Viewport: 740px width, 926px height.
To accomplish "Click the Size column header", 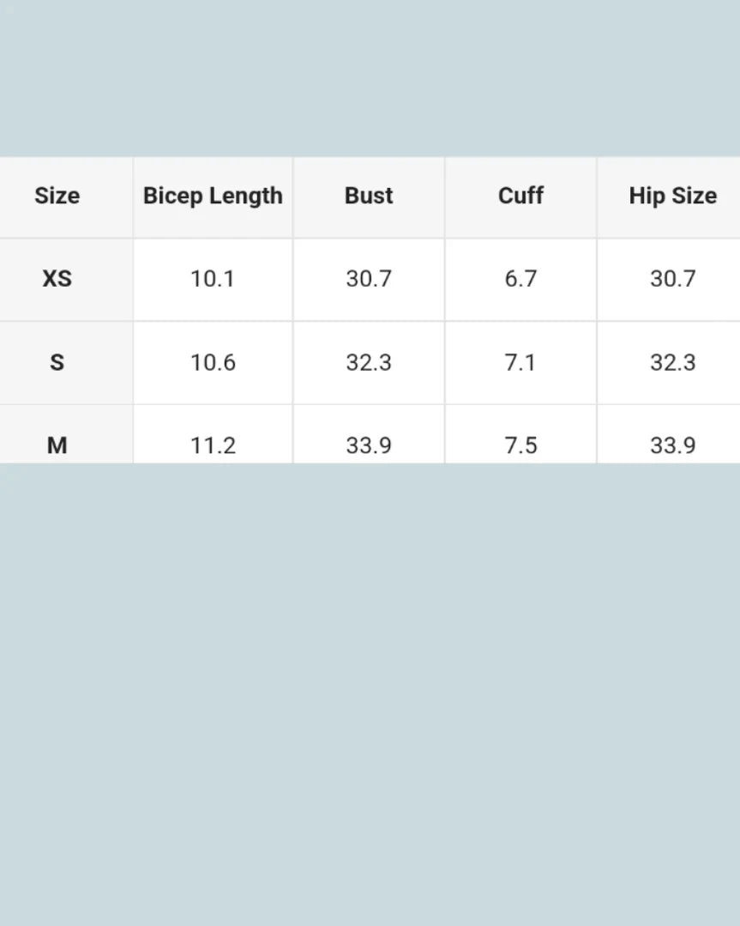I will (57, 196).
